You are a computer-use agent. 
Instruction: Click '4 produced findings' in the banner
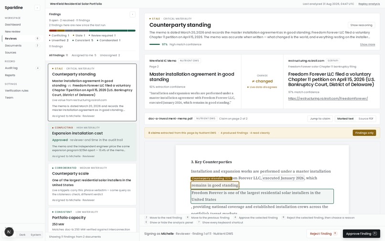pyautogui.click(x=234, y=133)
